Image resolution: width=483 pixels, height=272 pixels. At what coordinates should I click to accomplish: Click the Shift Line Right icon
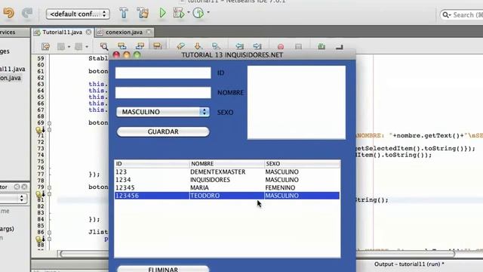tap(257, 47)
